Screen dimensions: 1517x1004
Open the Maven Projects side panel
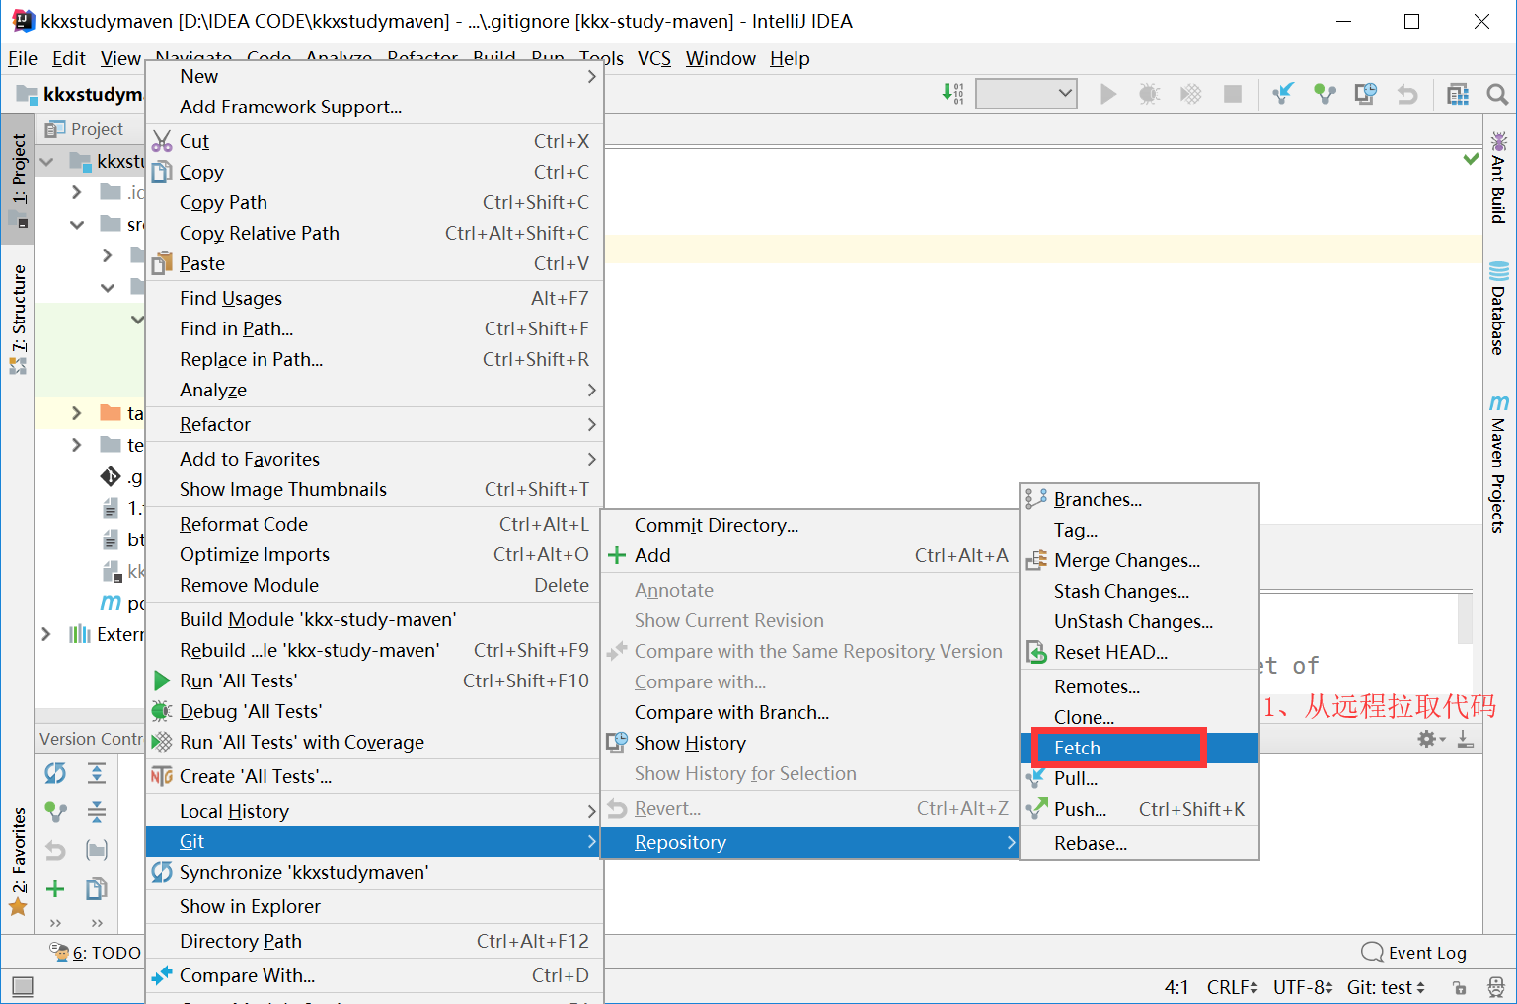click(x=1498, y=464)
